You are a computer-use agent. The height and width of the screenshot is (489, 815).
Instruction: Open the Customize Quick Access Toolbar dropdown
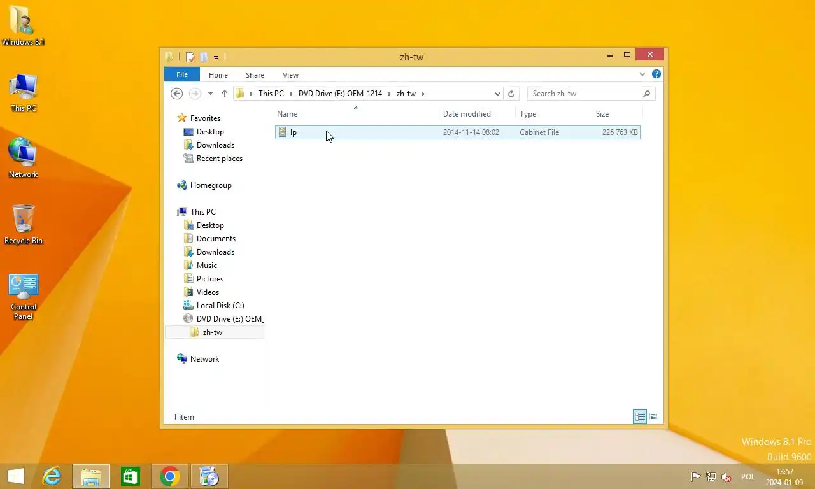(x=216, y=58)
